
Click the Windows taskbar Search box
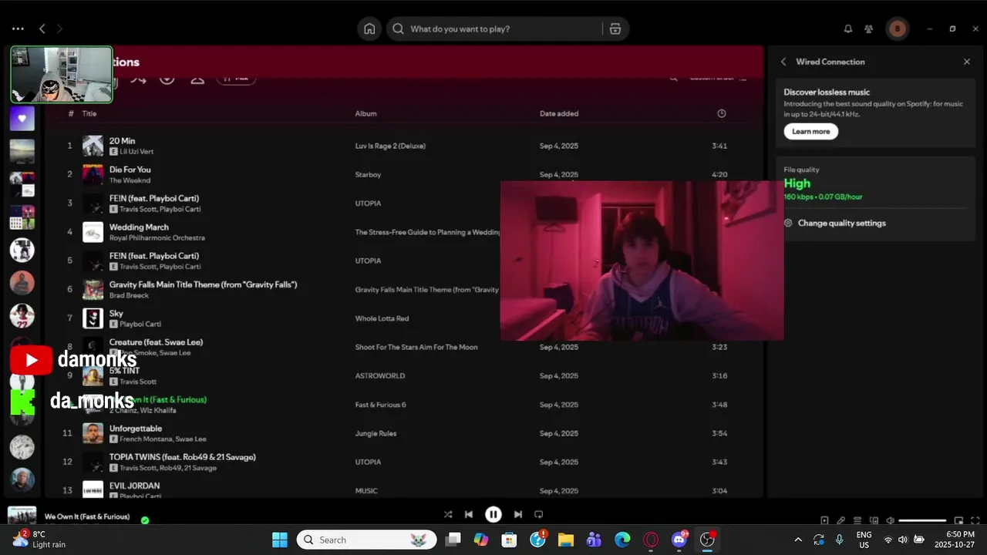[x=367, y=540]
